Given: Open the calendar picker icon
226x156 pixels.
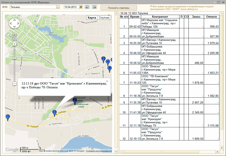Looking at the screenshot, I should point(81,7).
